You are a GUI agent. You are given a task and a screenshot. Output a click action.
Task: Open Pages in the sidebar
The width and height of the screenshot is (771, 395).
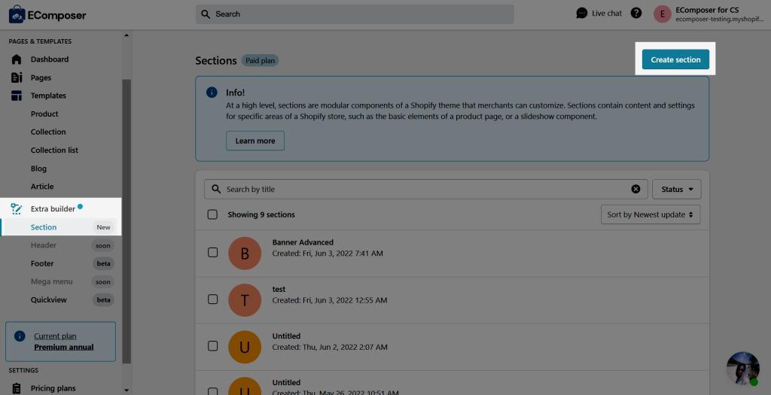(41, 77)
